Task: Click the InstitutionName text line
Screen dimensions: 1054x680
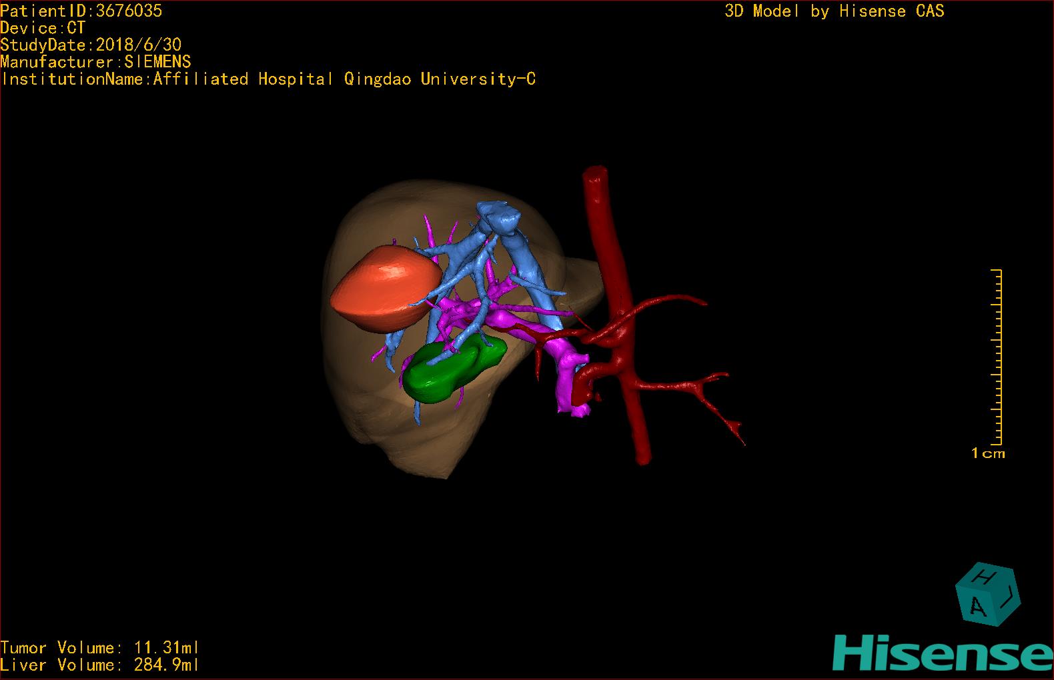Action: (268, 79)
